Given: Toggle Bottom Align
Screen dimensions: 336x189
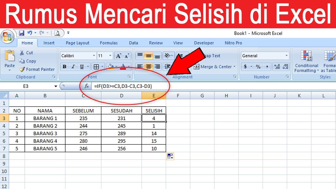Looking at the screenshot, I should pos(157,56).
